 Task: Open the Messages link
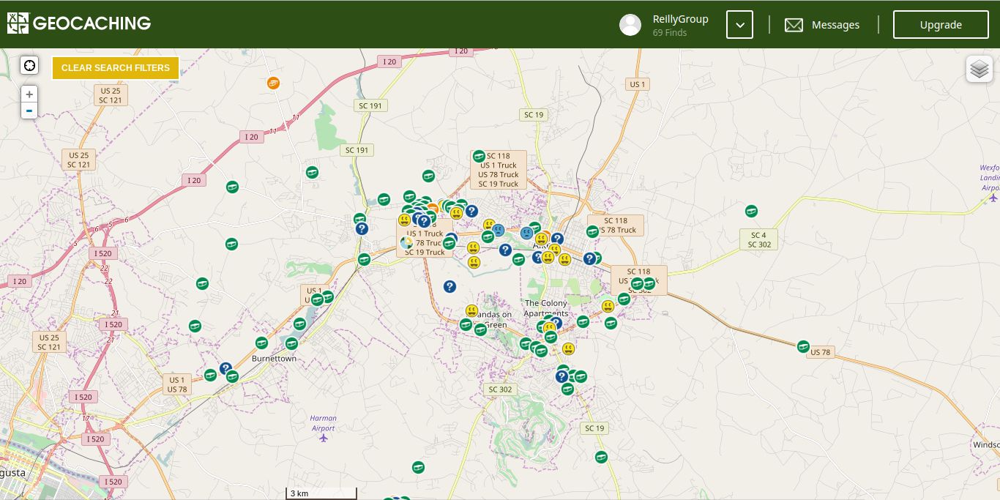(x=835, y=25)
